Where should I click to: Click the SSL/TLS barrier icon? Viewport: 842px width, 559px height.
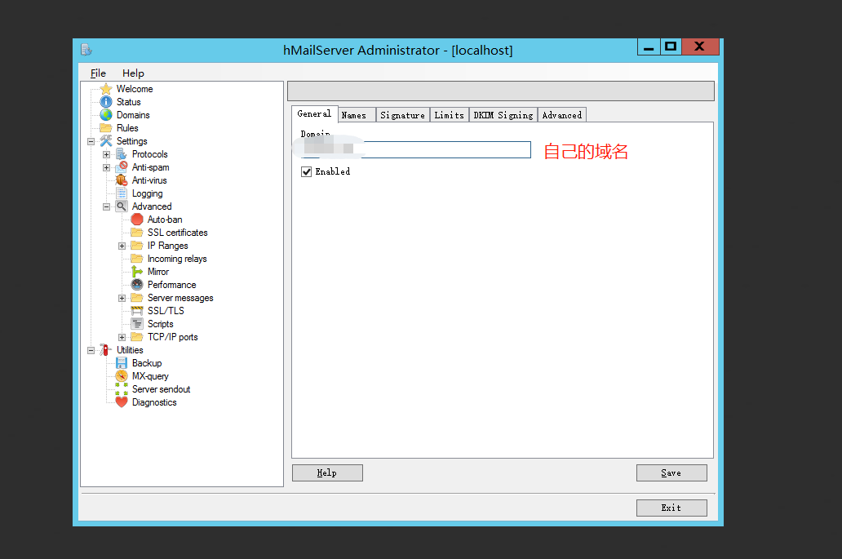click(x=137, y=310)
